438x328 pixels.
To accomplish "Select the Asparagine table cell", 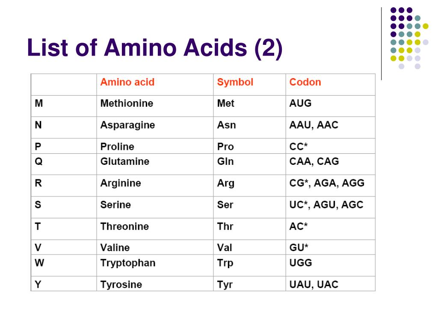I will 155,127.
